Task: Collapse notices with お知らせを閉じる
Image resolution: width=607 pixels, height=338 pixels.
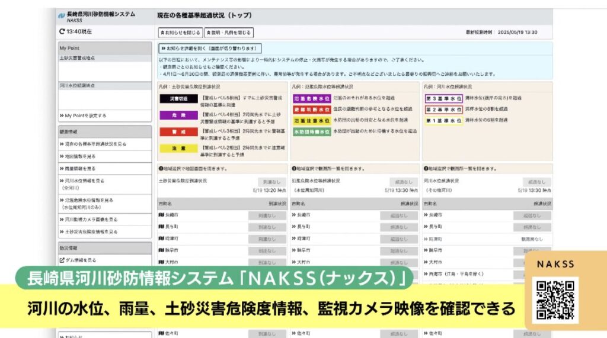Action: (x=180, y=33)
